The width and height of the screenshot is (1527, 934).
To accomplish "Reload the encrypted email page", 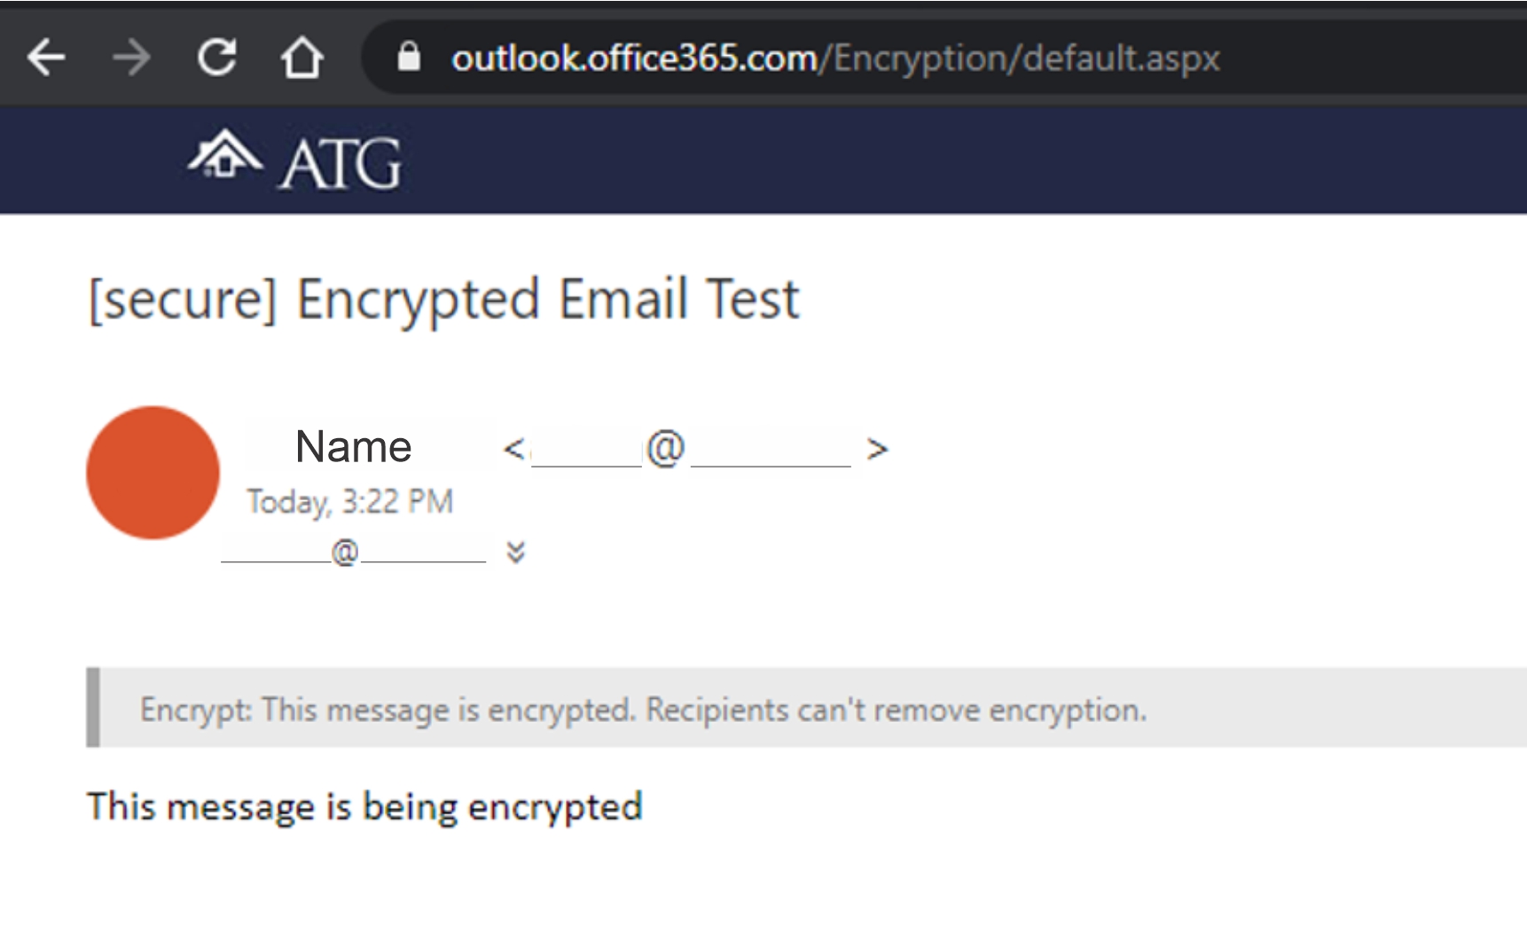I will [x=217, y=59].
